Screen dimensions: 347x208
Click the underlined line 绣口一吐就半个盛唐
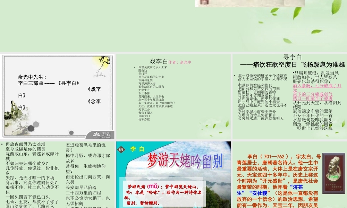[313, 98]
